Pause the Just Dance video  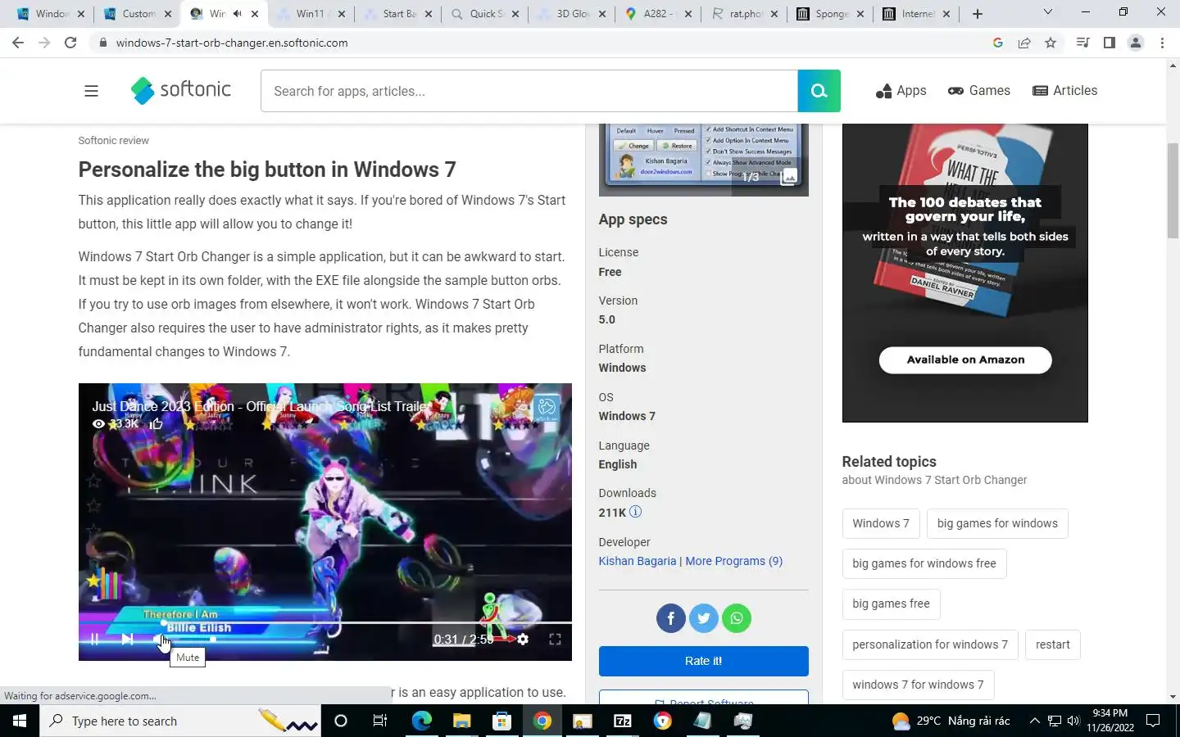95,640
